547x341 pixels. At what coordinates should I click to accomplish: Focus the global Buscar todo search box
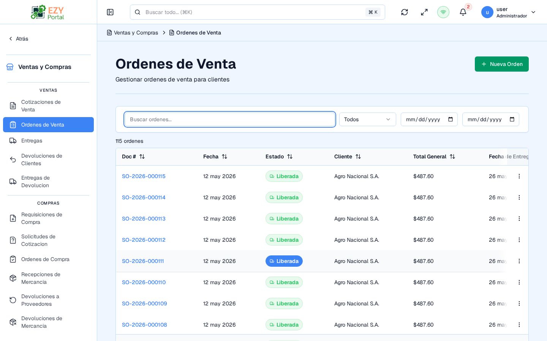tap(258, 12)
